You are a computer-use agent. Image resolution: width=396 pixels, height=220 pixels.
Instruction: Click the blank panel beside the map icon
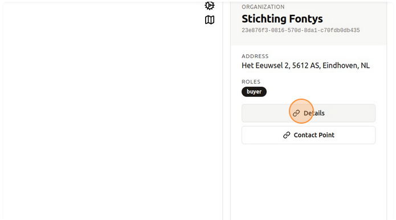click(101, 110)
